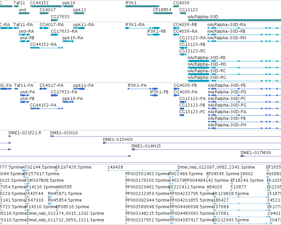The height and width of the screenshot is (225, 281).
Task: Click the CG4036-RB transcript label
Action: tap(185, 25)
